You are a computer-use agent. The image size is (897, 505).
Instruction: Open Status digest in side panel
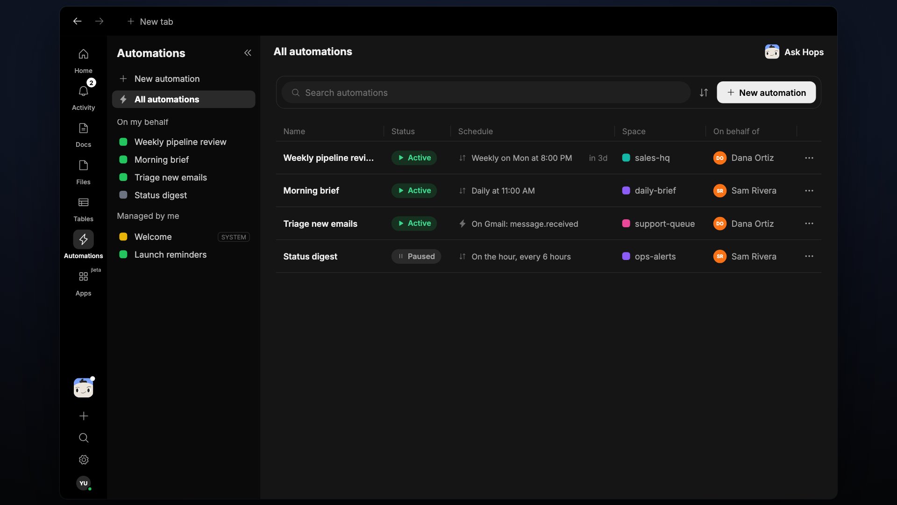(x=184, y=195)
